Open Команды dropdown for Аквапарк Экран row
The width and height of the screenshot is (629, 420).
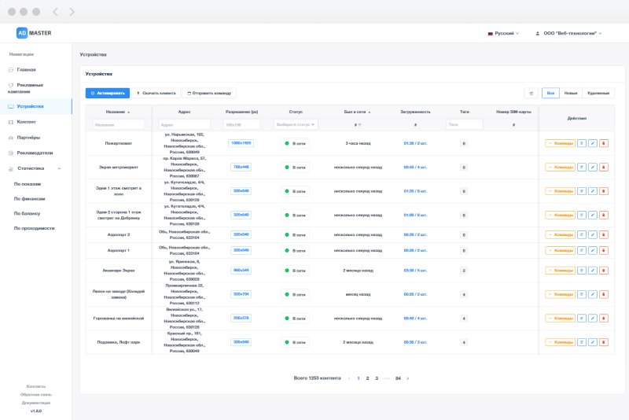[560, 271]
